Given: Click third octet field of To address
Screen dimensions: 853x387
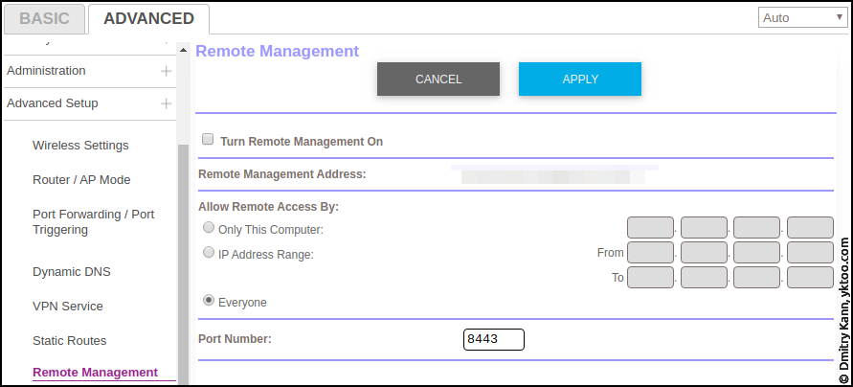Looking at the screenshot, I should coord(756,277).
